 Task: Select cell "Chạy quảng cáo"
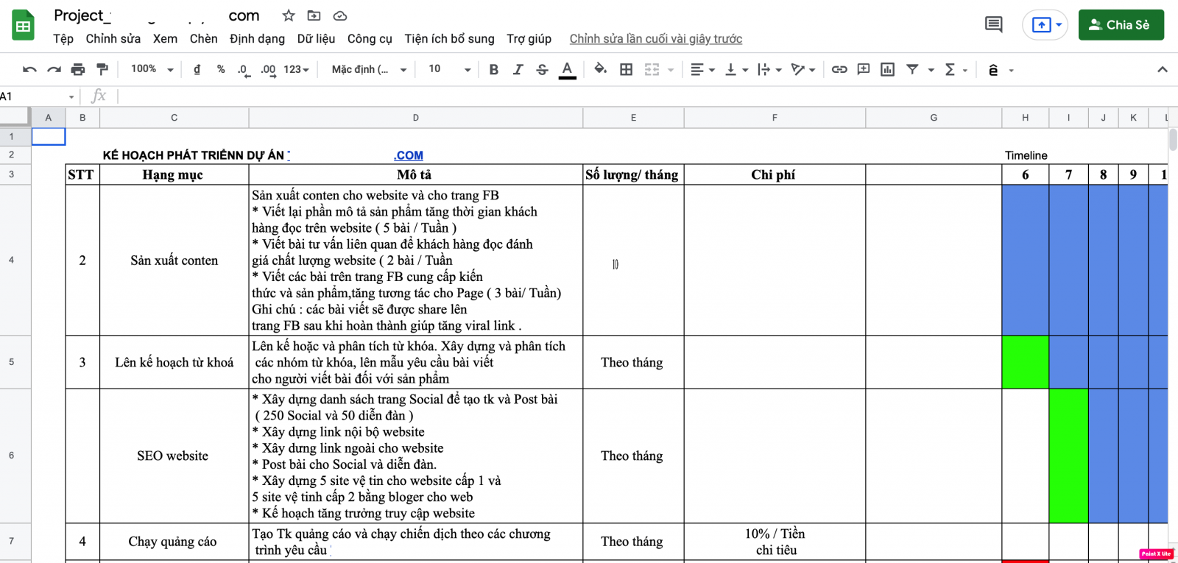174,542
